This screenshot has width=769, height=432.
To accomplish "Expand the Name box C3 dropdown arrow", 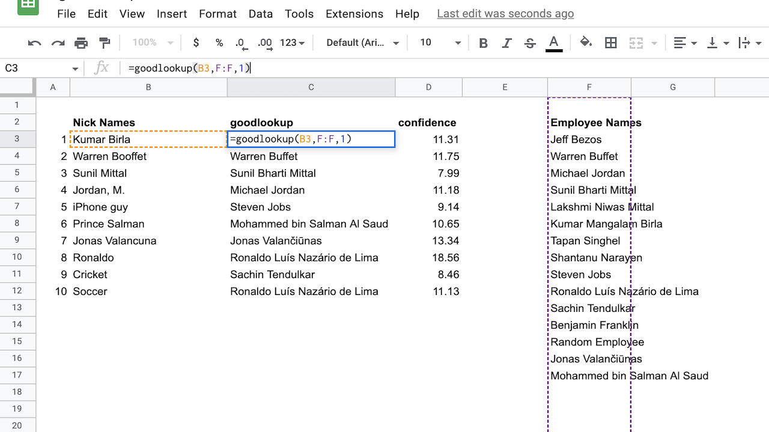I will (75, 68).
